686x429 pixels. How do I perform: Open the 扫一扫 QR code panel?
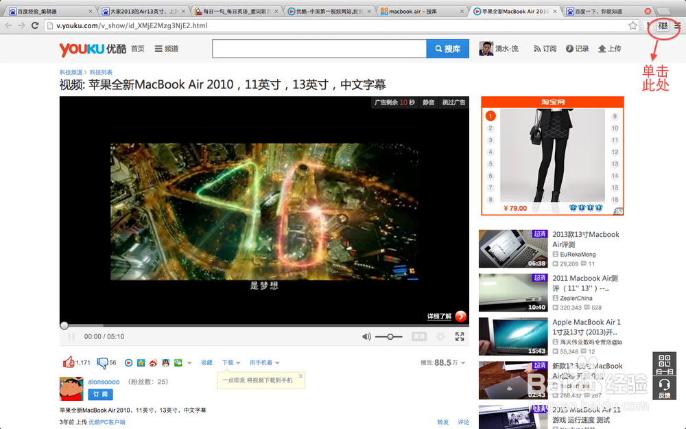click(x=664, y=362)
